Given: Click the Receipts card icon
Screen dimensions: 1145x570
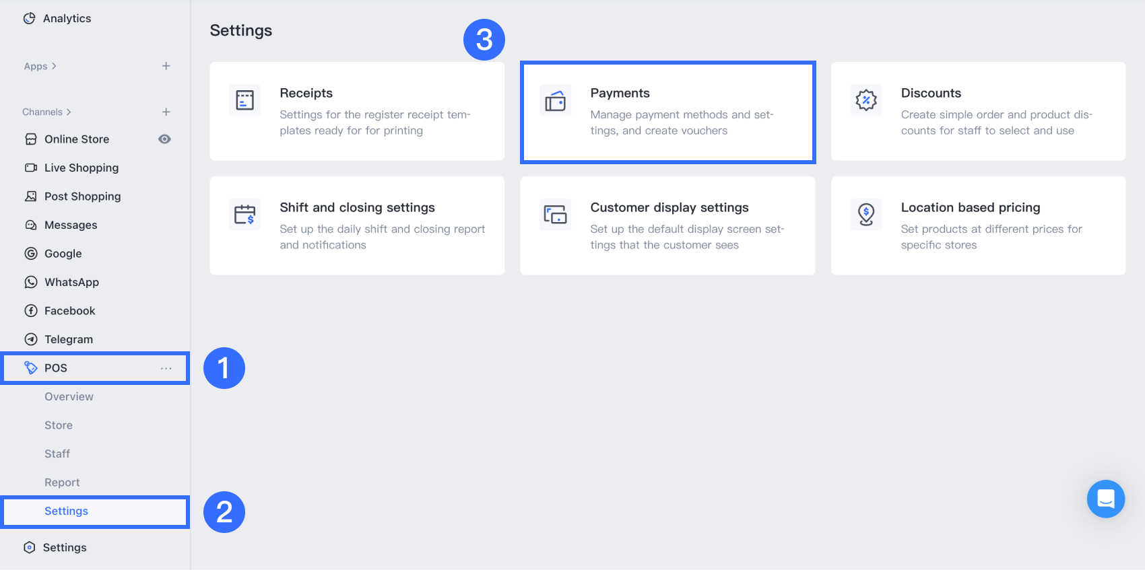Looking at the screenshot, I should pyautogui.click(x=245, y=100).
